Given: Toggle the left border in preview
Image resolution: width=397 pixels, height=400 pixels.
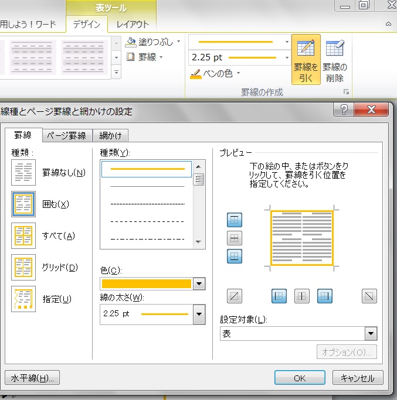Looking at the screenshot, I should coord(279,296).
